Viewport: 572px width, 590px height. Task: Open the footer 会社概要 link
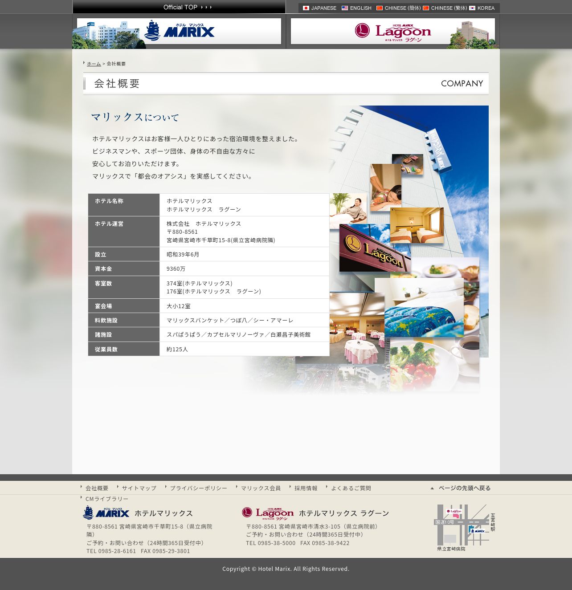(97, 488)
